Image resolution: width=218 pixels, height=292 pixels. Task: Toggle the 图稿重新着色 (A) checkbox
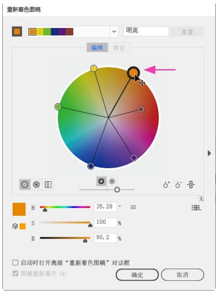[15, 273]
